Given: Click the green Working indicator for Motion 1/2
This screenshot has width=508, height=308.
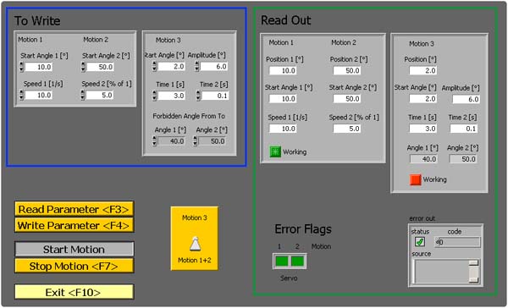Looking at the screenshot, I should [x=275, y=151].
